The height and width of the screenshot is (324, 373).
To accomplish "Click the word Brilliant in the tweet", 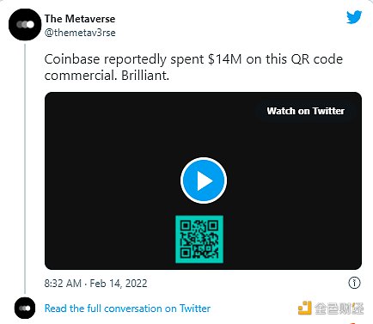I will pos(145,76).
